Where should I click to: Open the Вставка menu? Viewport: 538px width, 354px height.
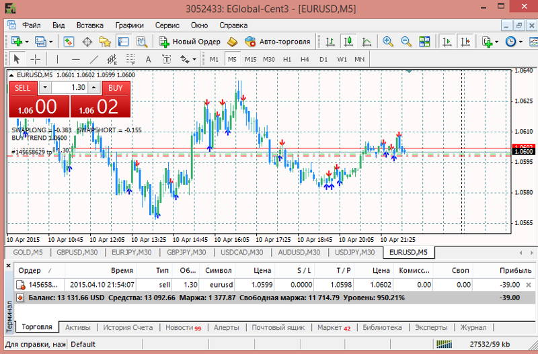tap(90, 26)
